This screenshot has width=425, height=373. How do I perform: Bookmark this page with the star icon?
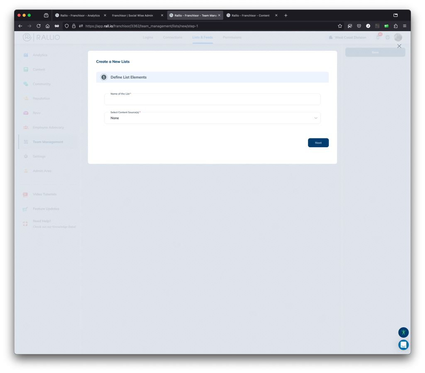[x=340, y=26]
